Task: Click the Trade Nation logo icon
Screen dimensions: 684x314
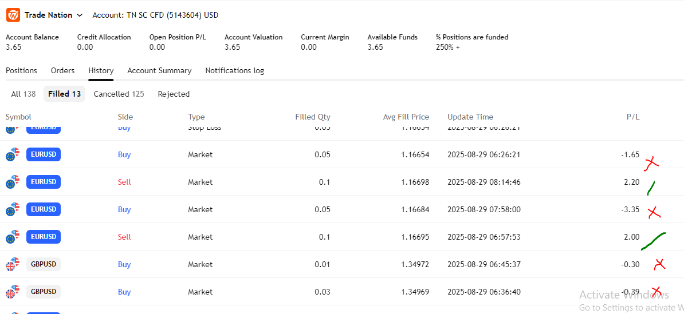Action: tap(13, 15)
